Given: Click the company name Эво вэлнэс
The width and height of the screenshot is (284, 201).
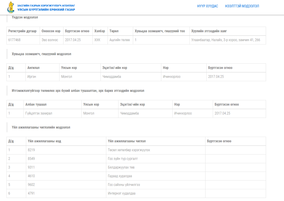Looking at the screenshot, I should (x=50, y=40).
